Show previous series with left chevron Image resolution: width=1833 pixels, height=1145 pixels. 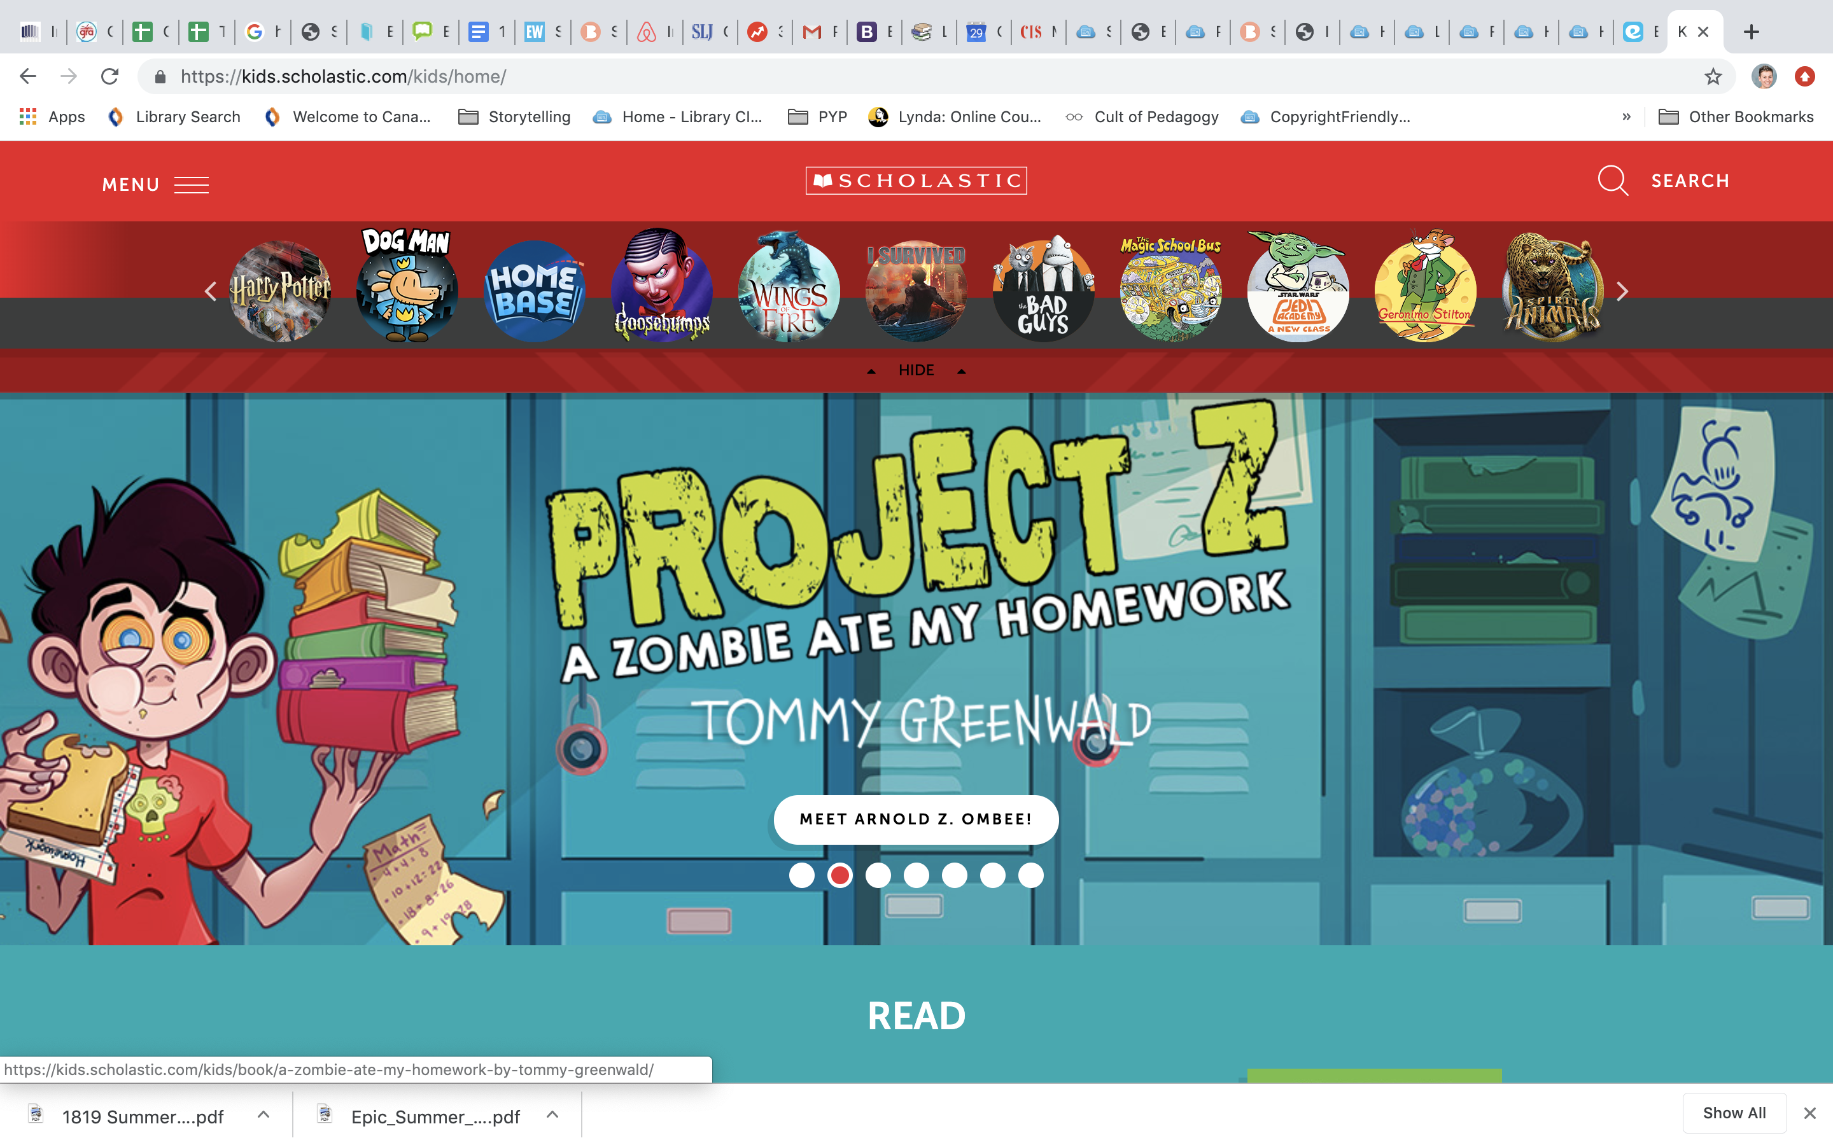(210, 291)
